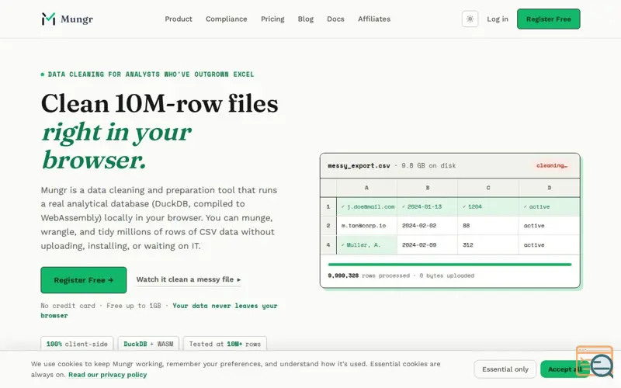Click the 1204 cell

(488, 206)
